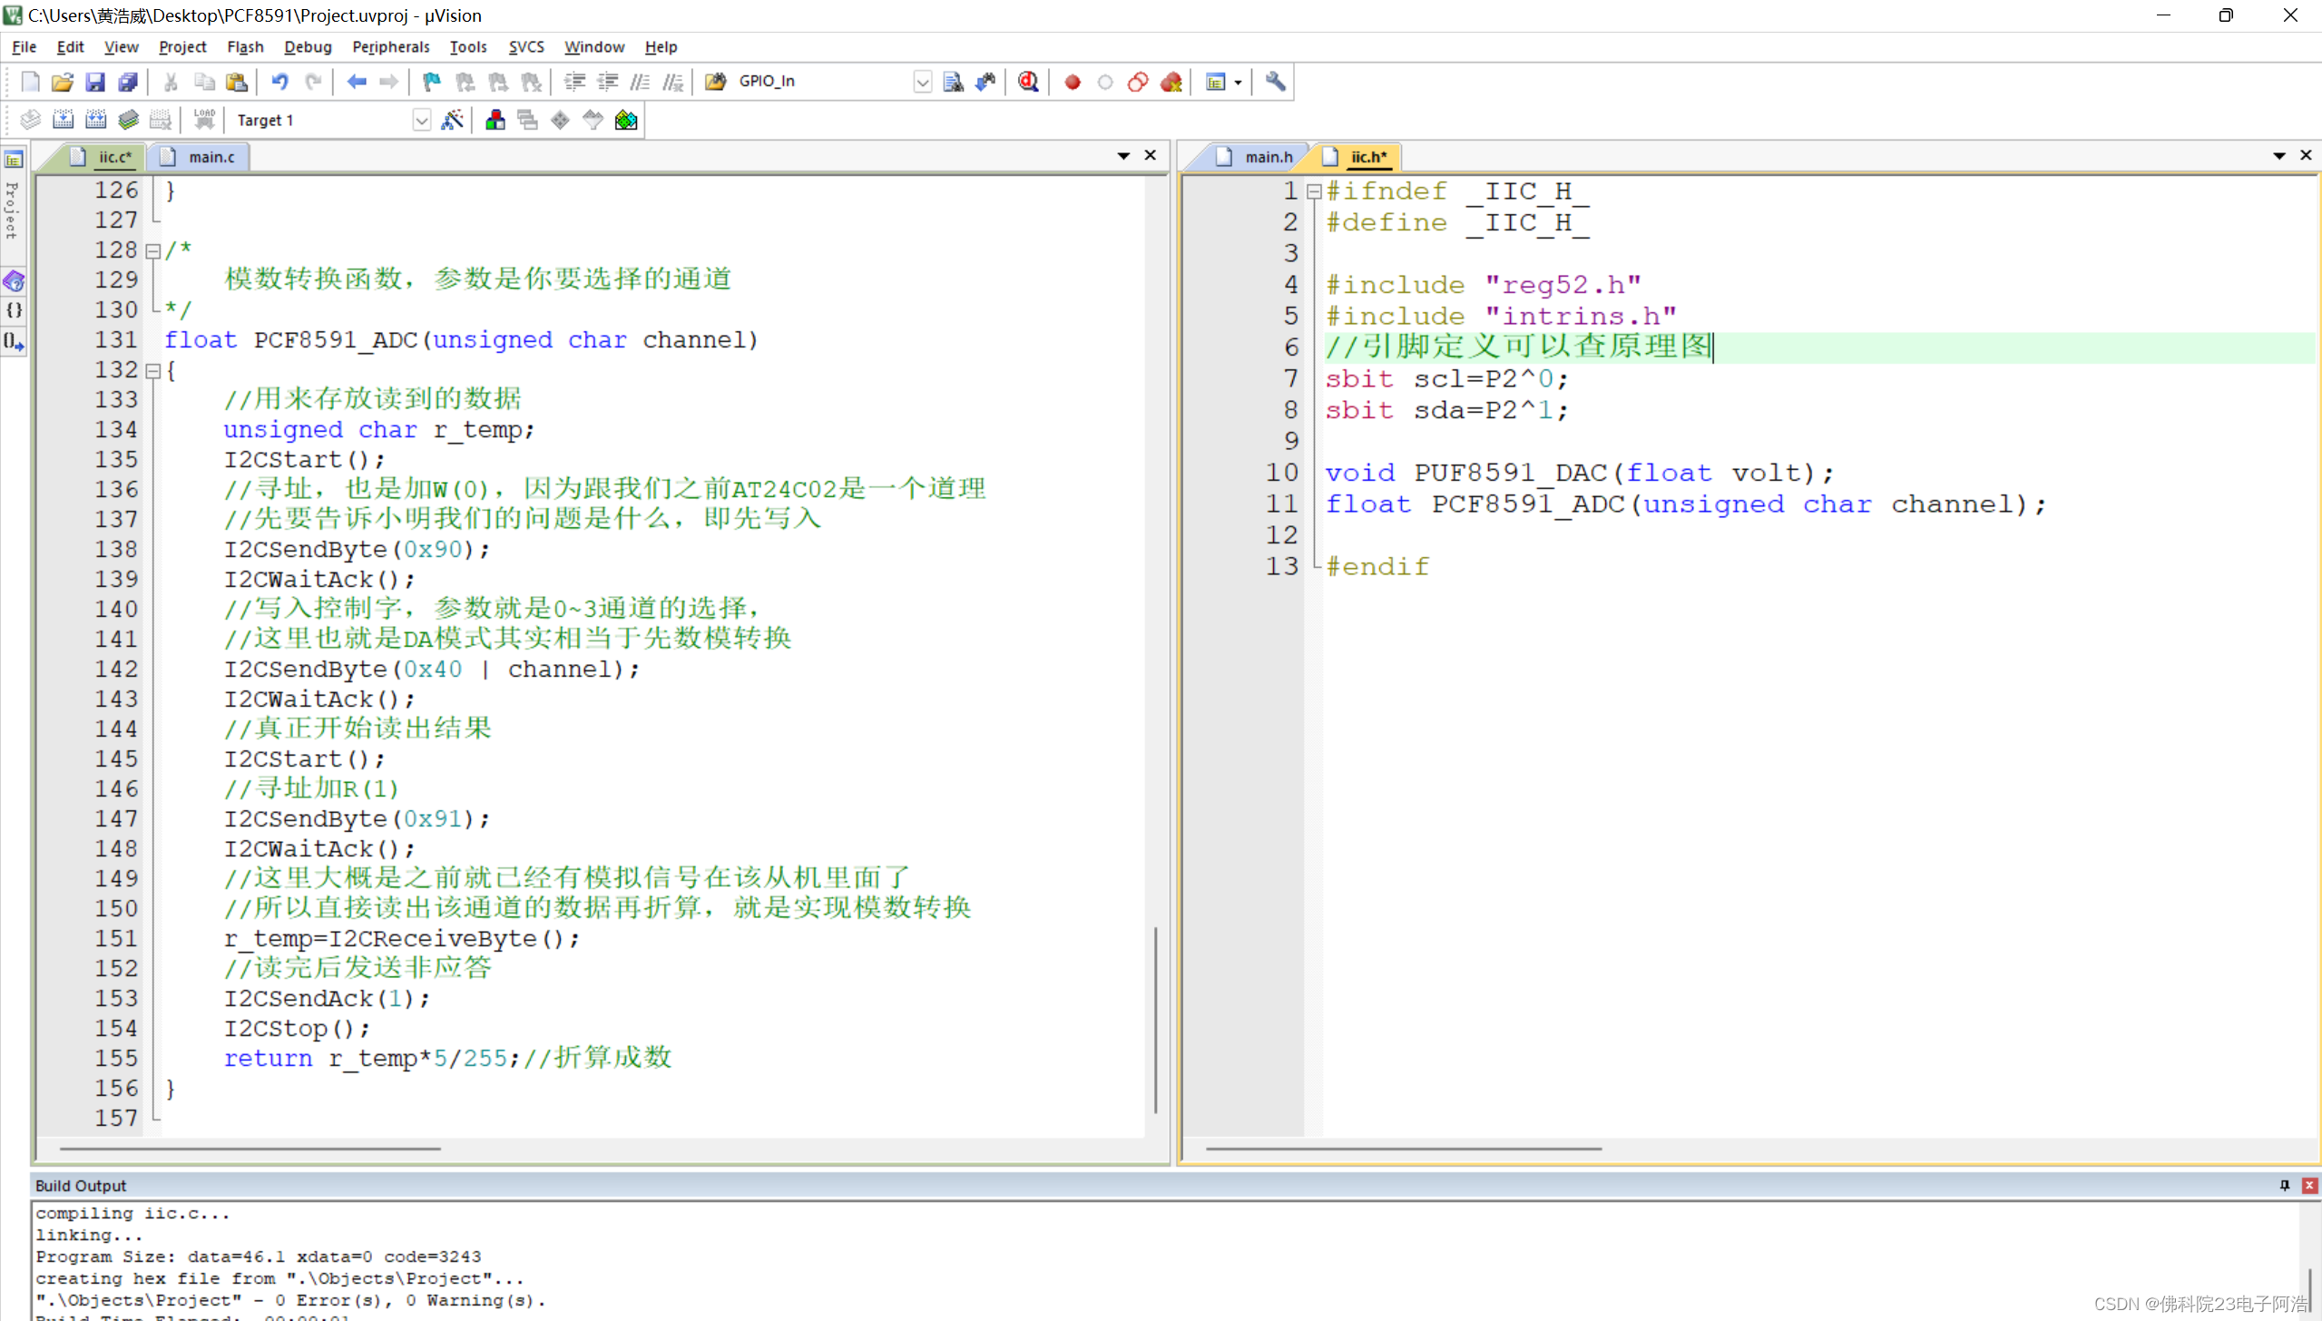Collapse the comment block at line 128
This screenshot has width=2322, height=1321.
[x=153, y=251]
